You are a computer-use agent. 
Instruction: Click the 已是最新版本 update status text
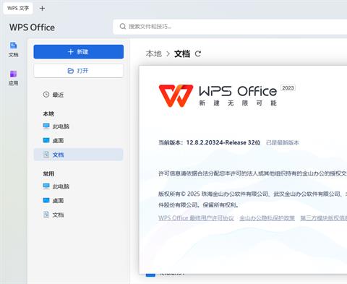[x=283, y=142]
